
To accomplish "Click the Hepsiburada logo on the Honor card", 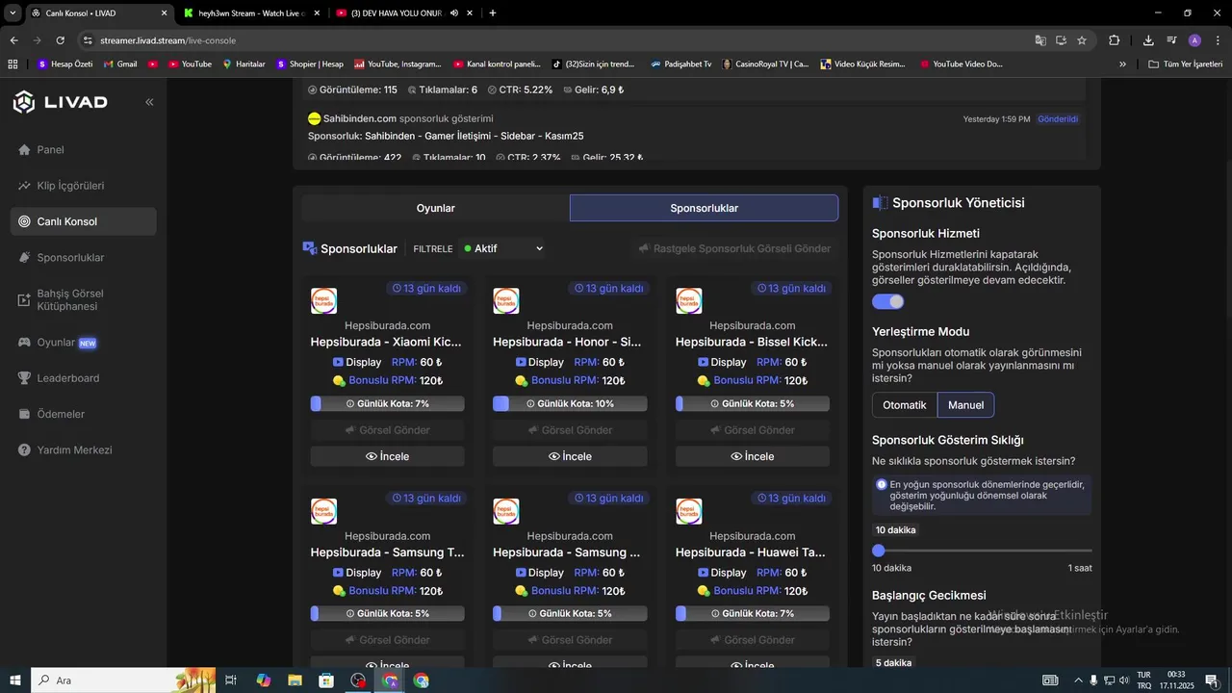I will pos(505,300).
